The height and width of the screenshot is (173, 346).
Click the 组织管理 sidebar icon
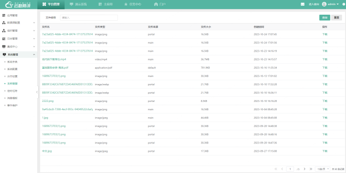tap(4, 30)
